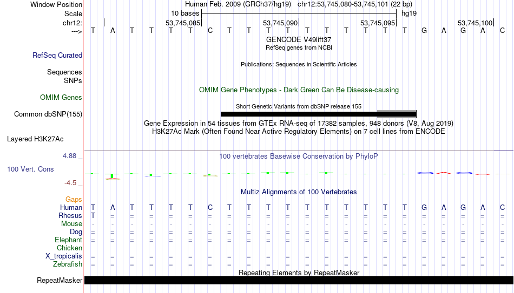Open the OMIM Genes track label
This screenshot has height=293, width=514.
coord(61,98)
